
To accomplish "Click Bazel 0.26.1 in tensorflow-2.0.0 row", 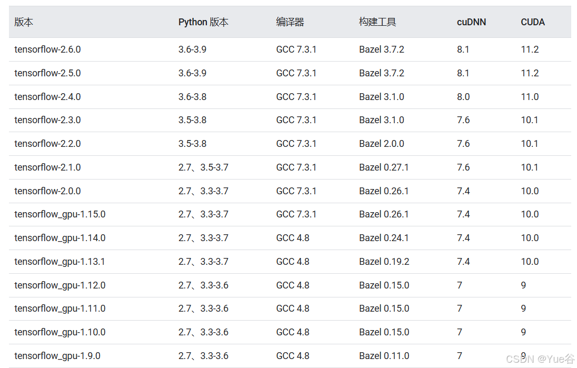I will coord(384,191).
